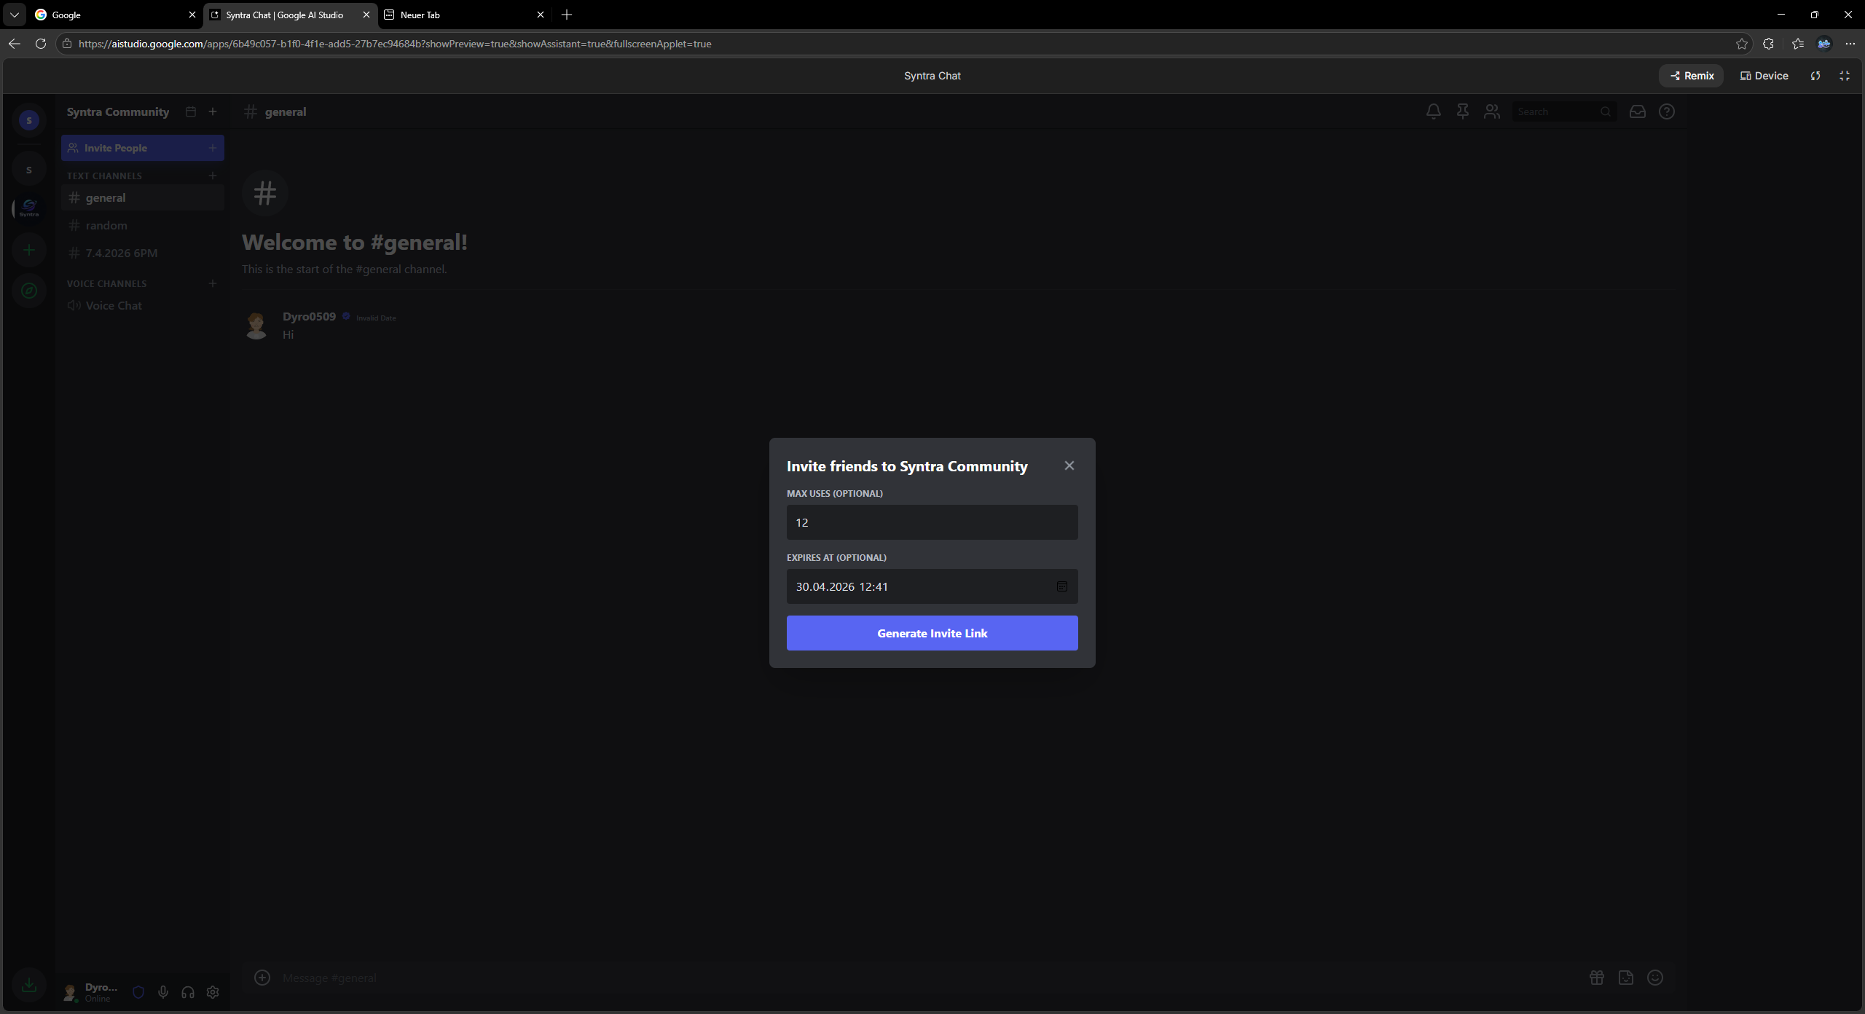Viewport: 1865px width, 1014px height.
Task: Open the 7.4.2026 6PM channel
Action: click(142, 253)
